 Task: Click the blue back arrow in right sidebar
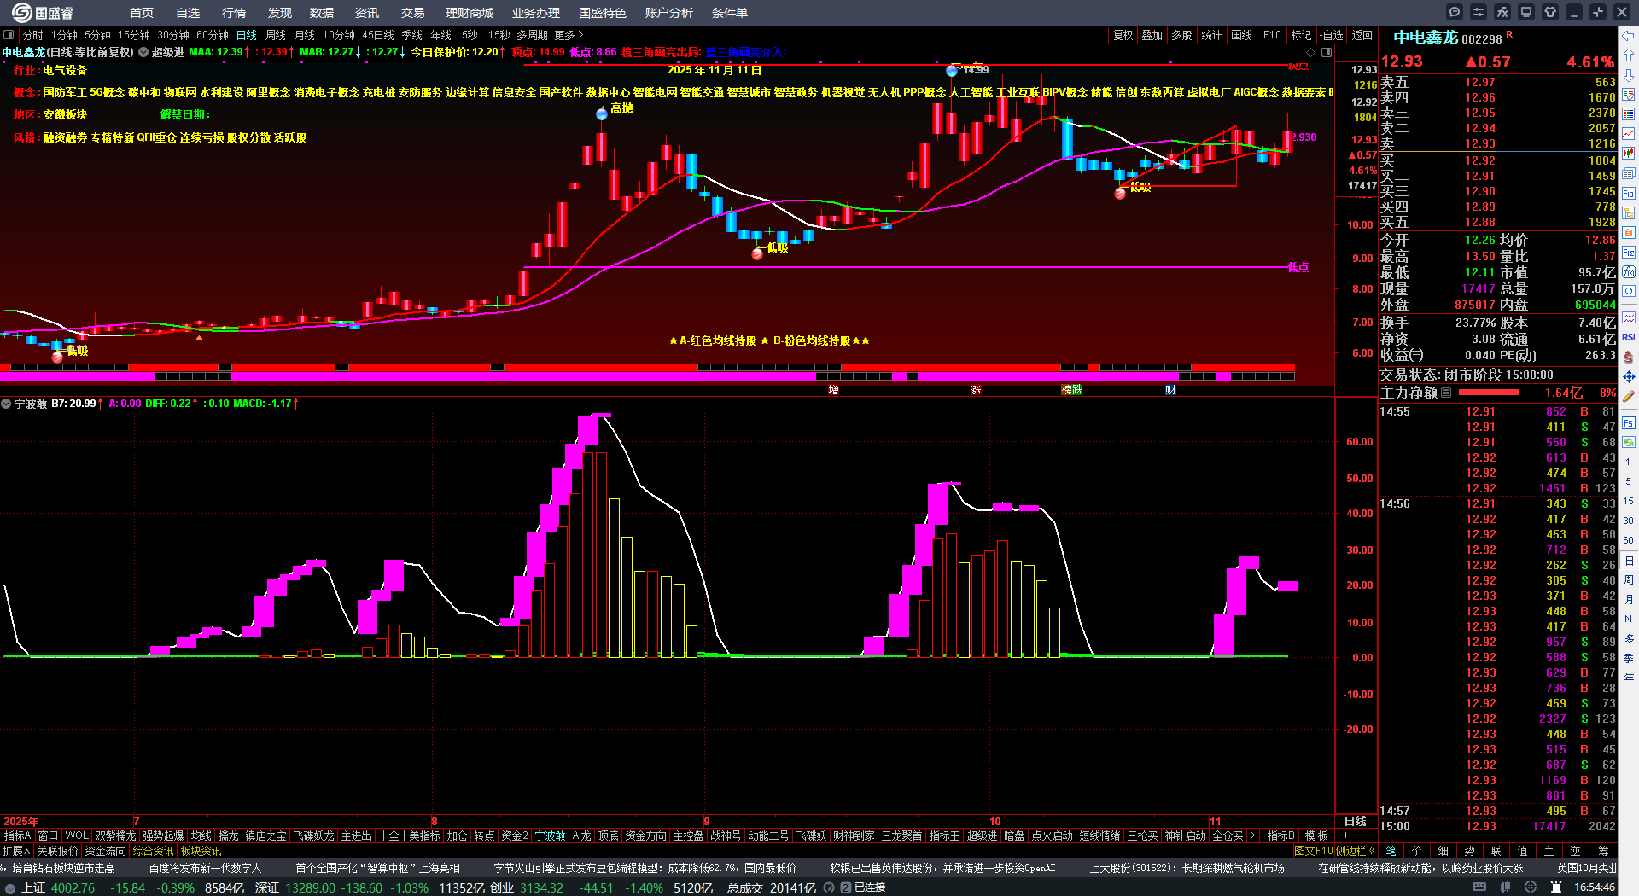(1629, 36)
